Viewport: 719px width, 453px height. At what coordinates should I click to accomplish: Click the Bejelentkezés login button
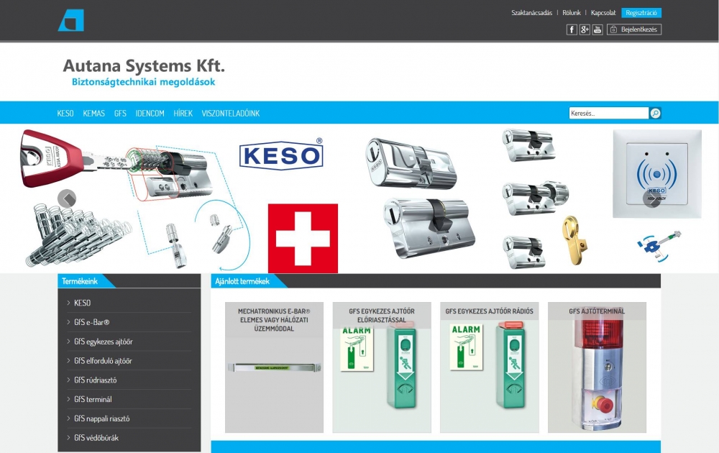(634, 29)
